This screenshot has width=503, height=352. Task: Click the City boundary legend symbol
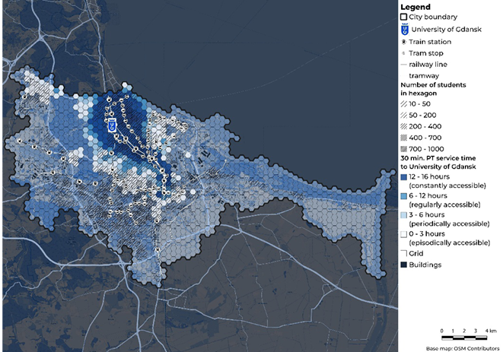coord(404,17)
